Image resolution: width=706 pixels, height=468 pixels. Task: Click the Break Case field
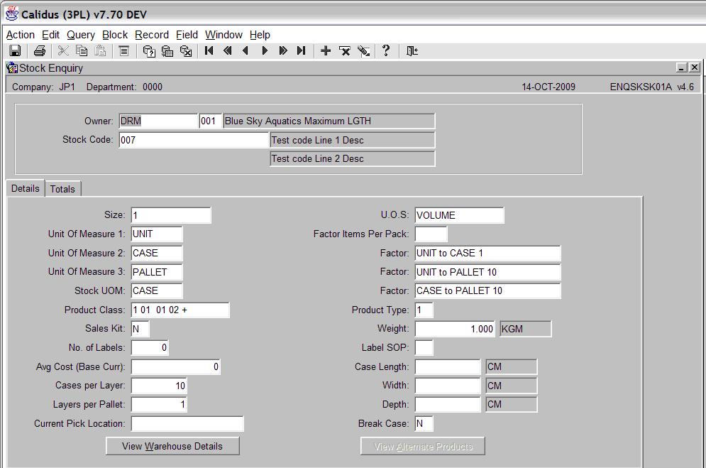424,423
